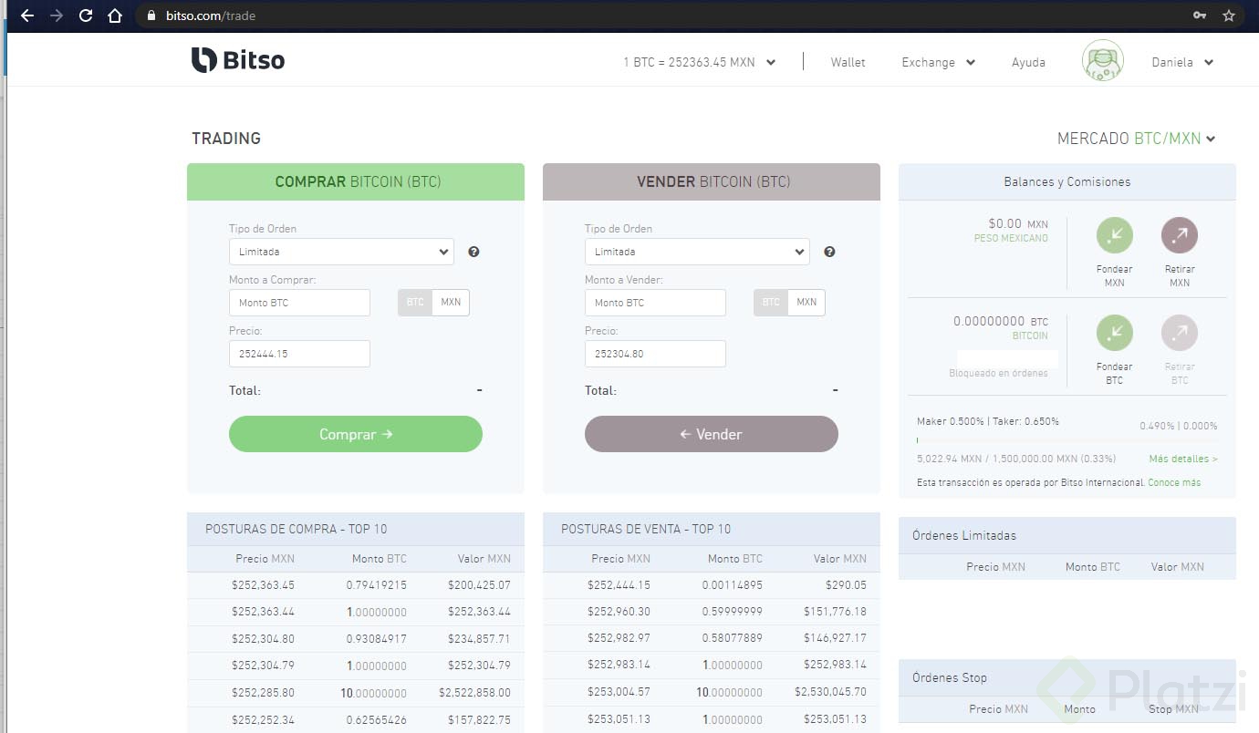
Task: Open the browser home page icon
Action: click(x=115, y=15)
